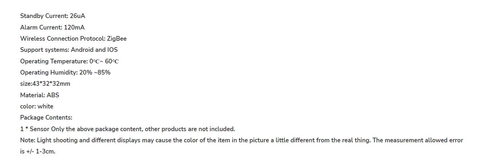Click the 1 * Sensor package content line
Screen dimensions: 502x165
[x=127, y=129]
